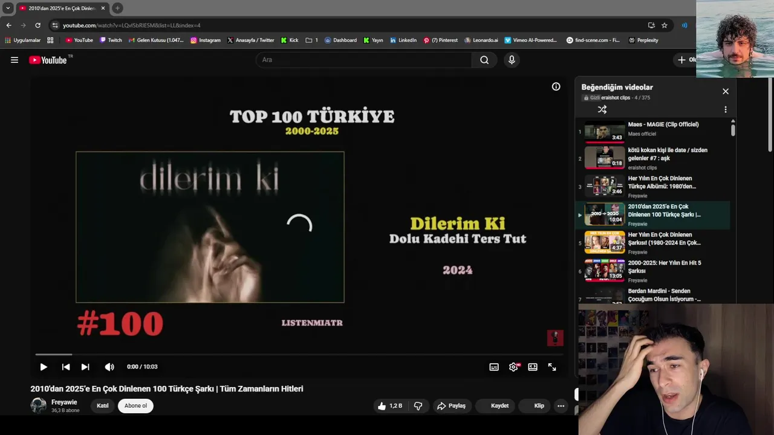Click the channel watermark on video
This screenshot has height=435, width=774.
555,338
